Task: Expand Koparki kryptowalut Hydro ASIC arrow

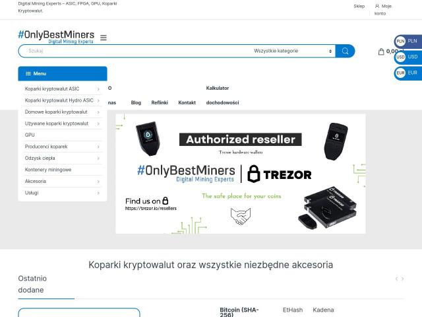Action: [98, 100]
